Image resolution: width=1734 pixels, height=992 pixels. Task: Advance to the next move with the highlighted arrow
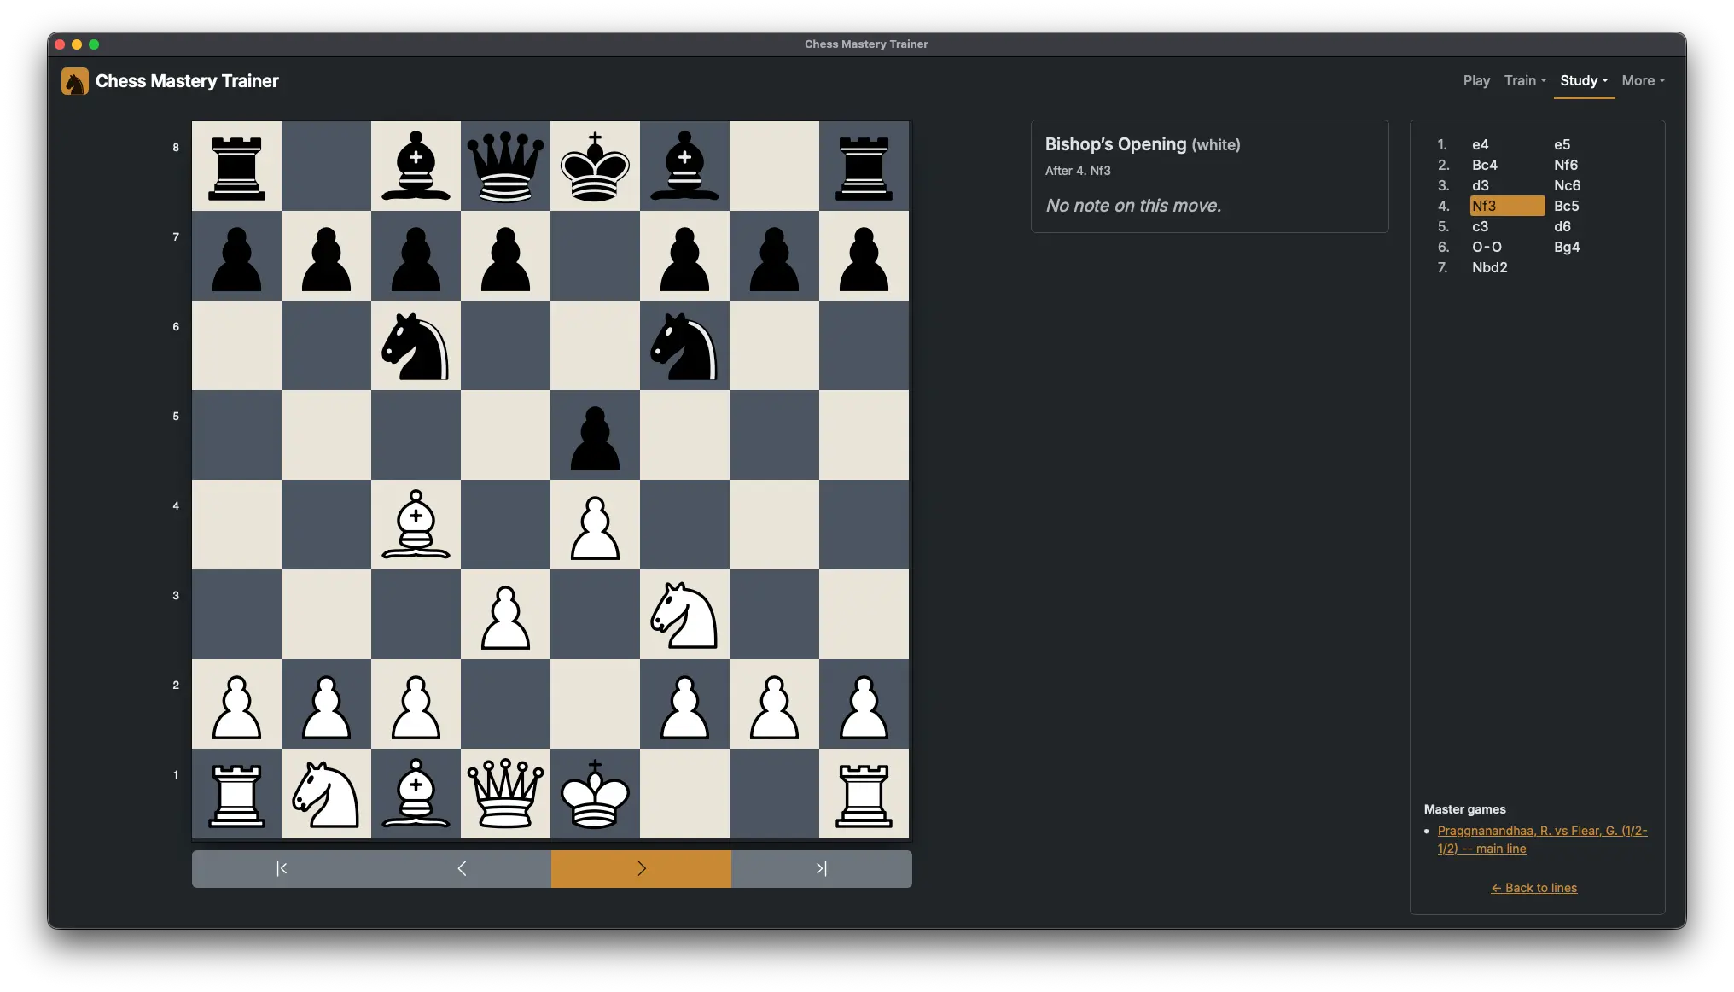click(641, 868)
